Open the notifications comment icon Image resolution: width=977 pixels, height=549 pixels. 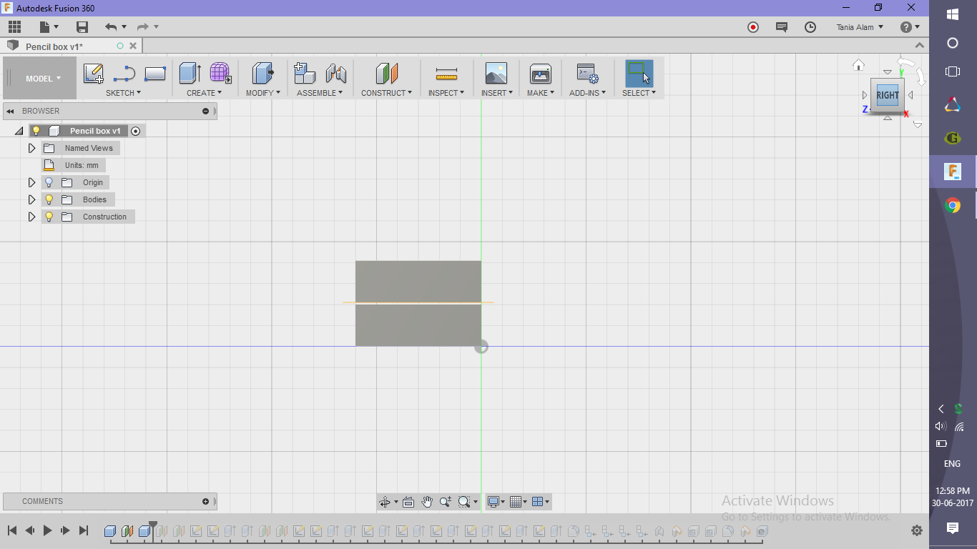click(x=781, y=27)
